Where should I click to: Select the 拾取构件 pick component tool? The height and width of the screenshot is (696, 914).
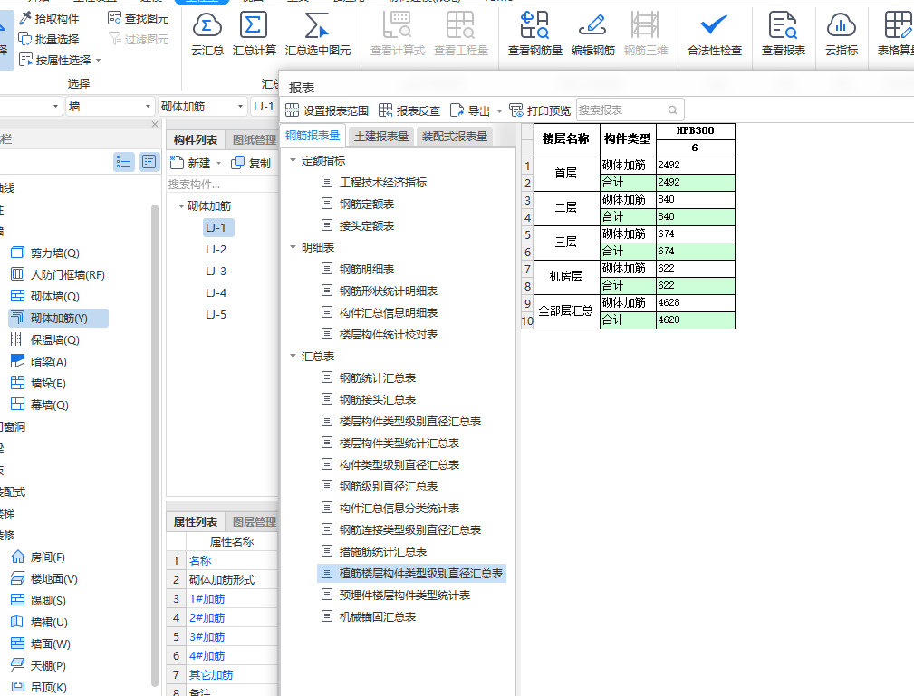pos(49,19)
